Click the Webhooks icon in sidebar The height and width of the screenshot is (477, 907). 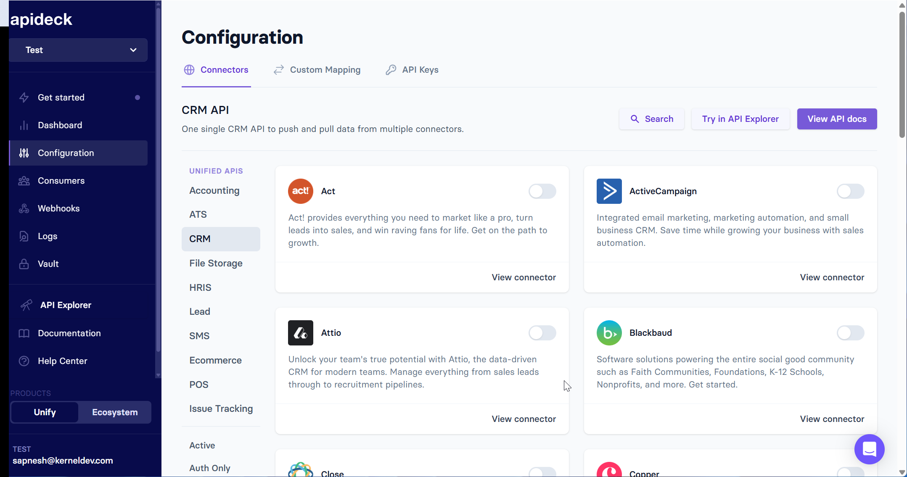click(24, 208)
